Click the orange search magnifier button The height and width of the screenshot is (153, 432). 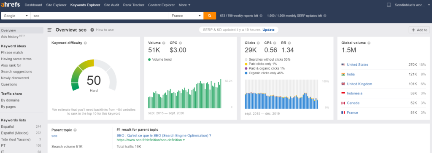coord(210,16)
